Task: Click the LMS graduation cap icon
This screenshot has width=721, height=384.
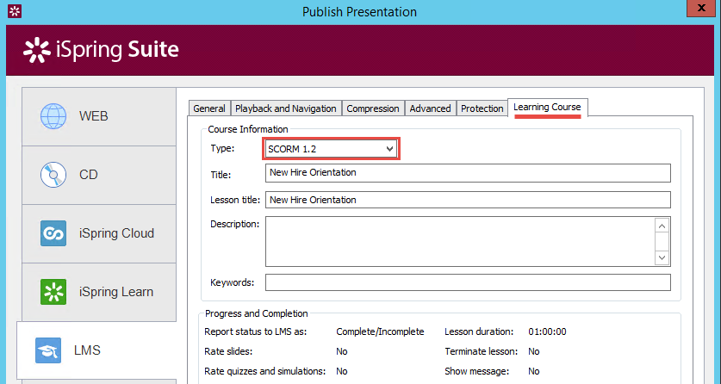Action: click(x=48, y=350)
